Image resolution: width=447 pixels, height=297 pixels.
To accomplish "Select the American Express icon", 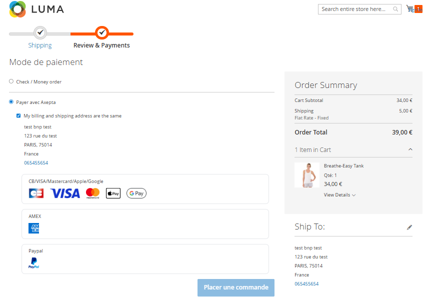I will 34,228.
